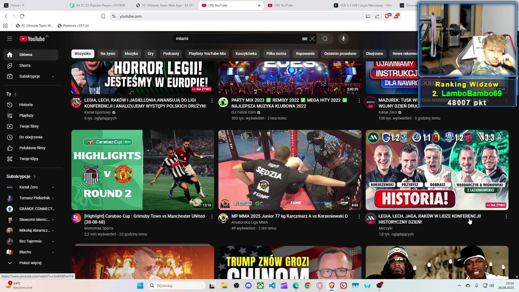Open the on-screen keyboard icon in search
Image resolution: width=519 pixels, height=292 pixels.
[305, 39]
